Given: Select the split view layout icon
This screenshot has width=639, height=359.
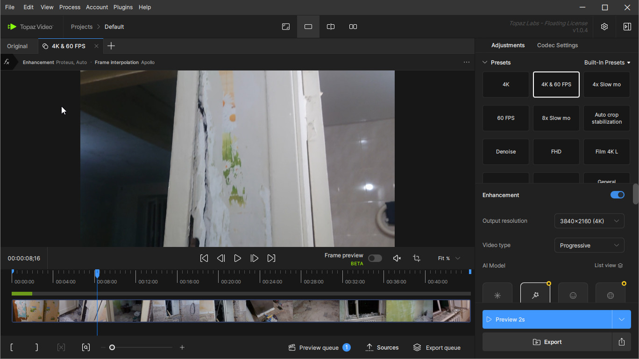Looking at the screenshot, I should point(331,27).
